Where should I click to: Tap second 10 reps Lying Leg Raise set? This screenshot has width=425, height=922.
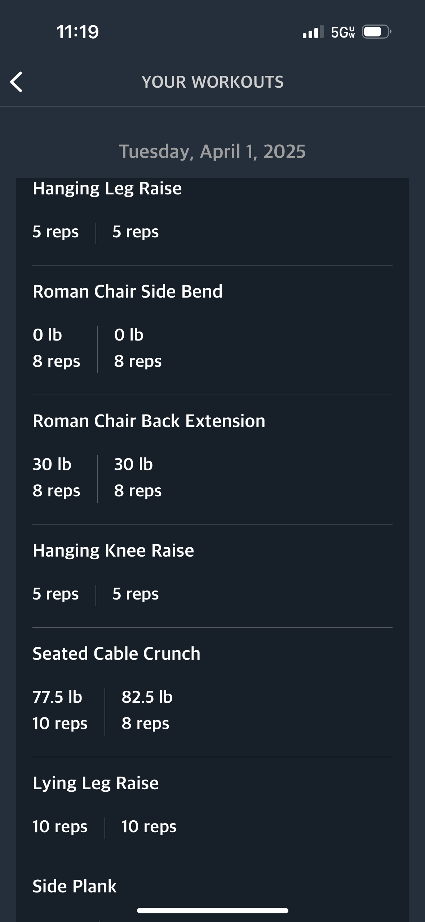(x=149, y=826)
